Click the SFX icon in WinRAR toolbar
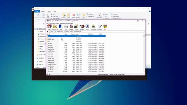The width and height of the screenshot is (187, 105). pyautogui.click(x=105, y=27)
